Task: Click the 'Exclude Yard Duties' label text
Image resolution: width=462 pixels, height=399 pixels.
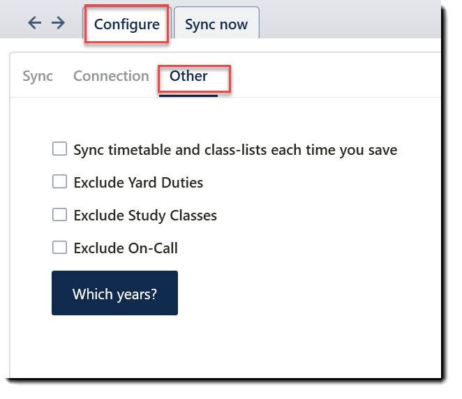Action: (x=138, y=183)
